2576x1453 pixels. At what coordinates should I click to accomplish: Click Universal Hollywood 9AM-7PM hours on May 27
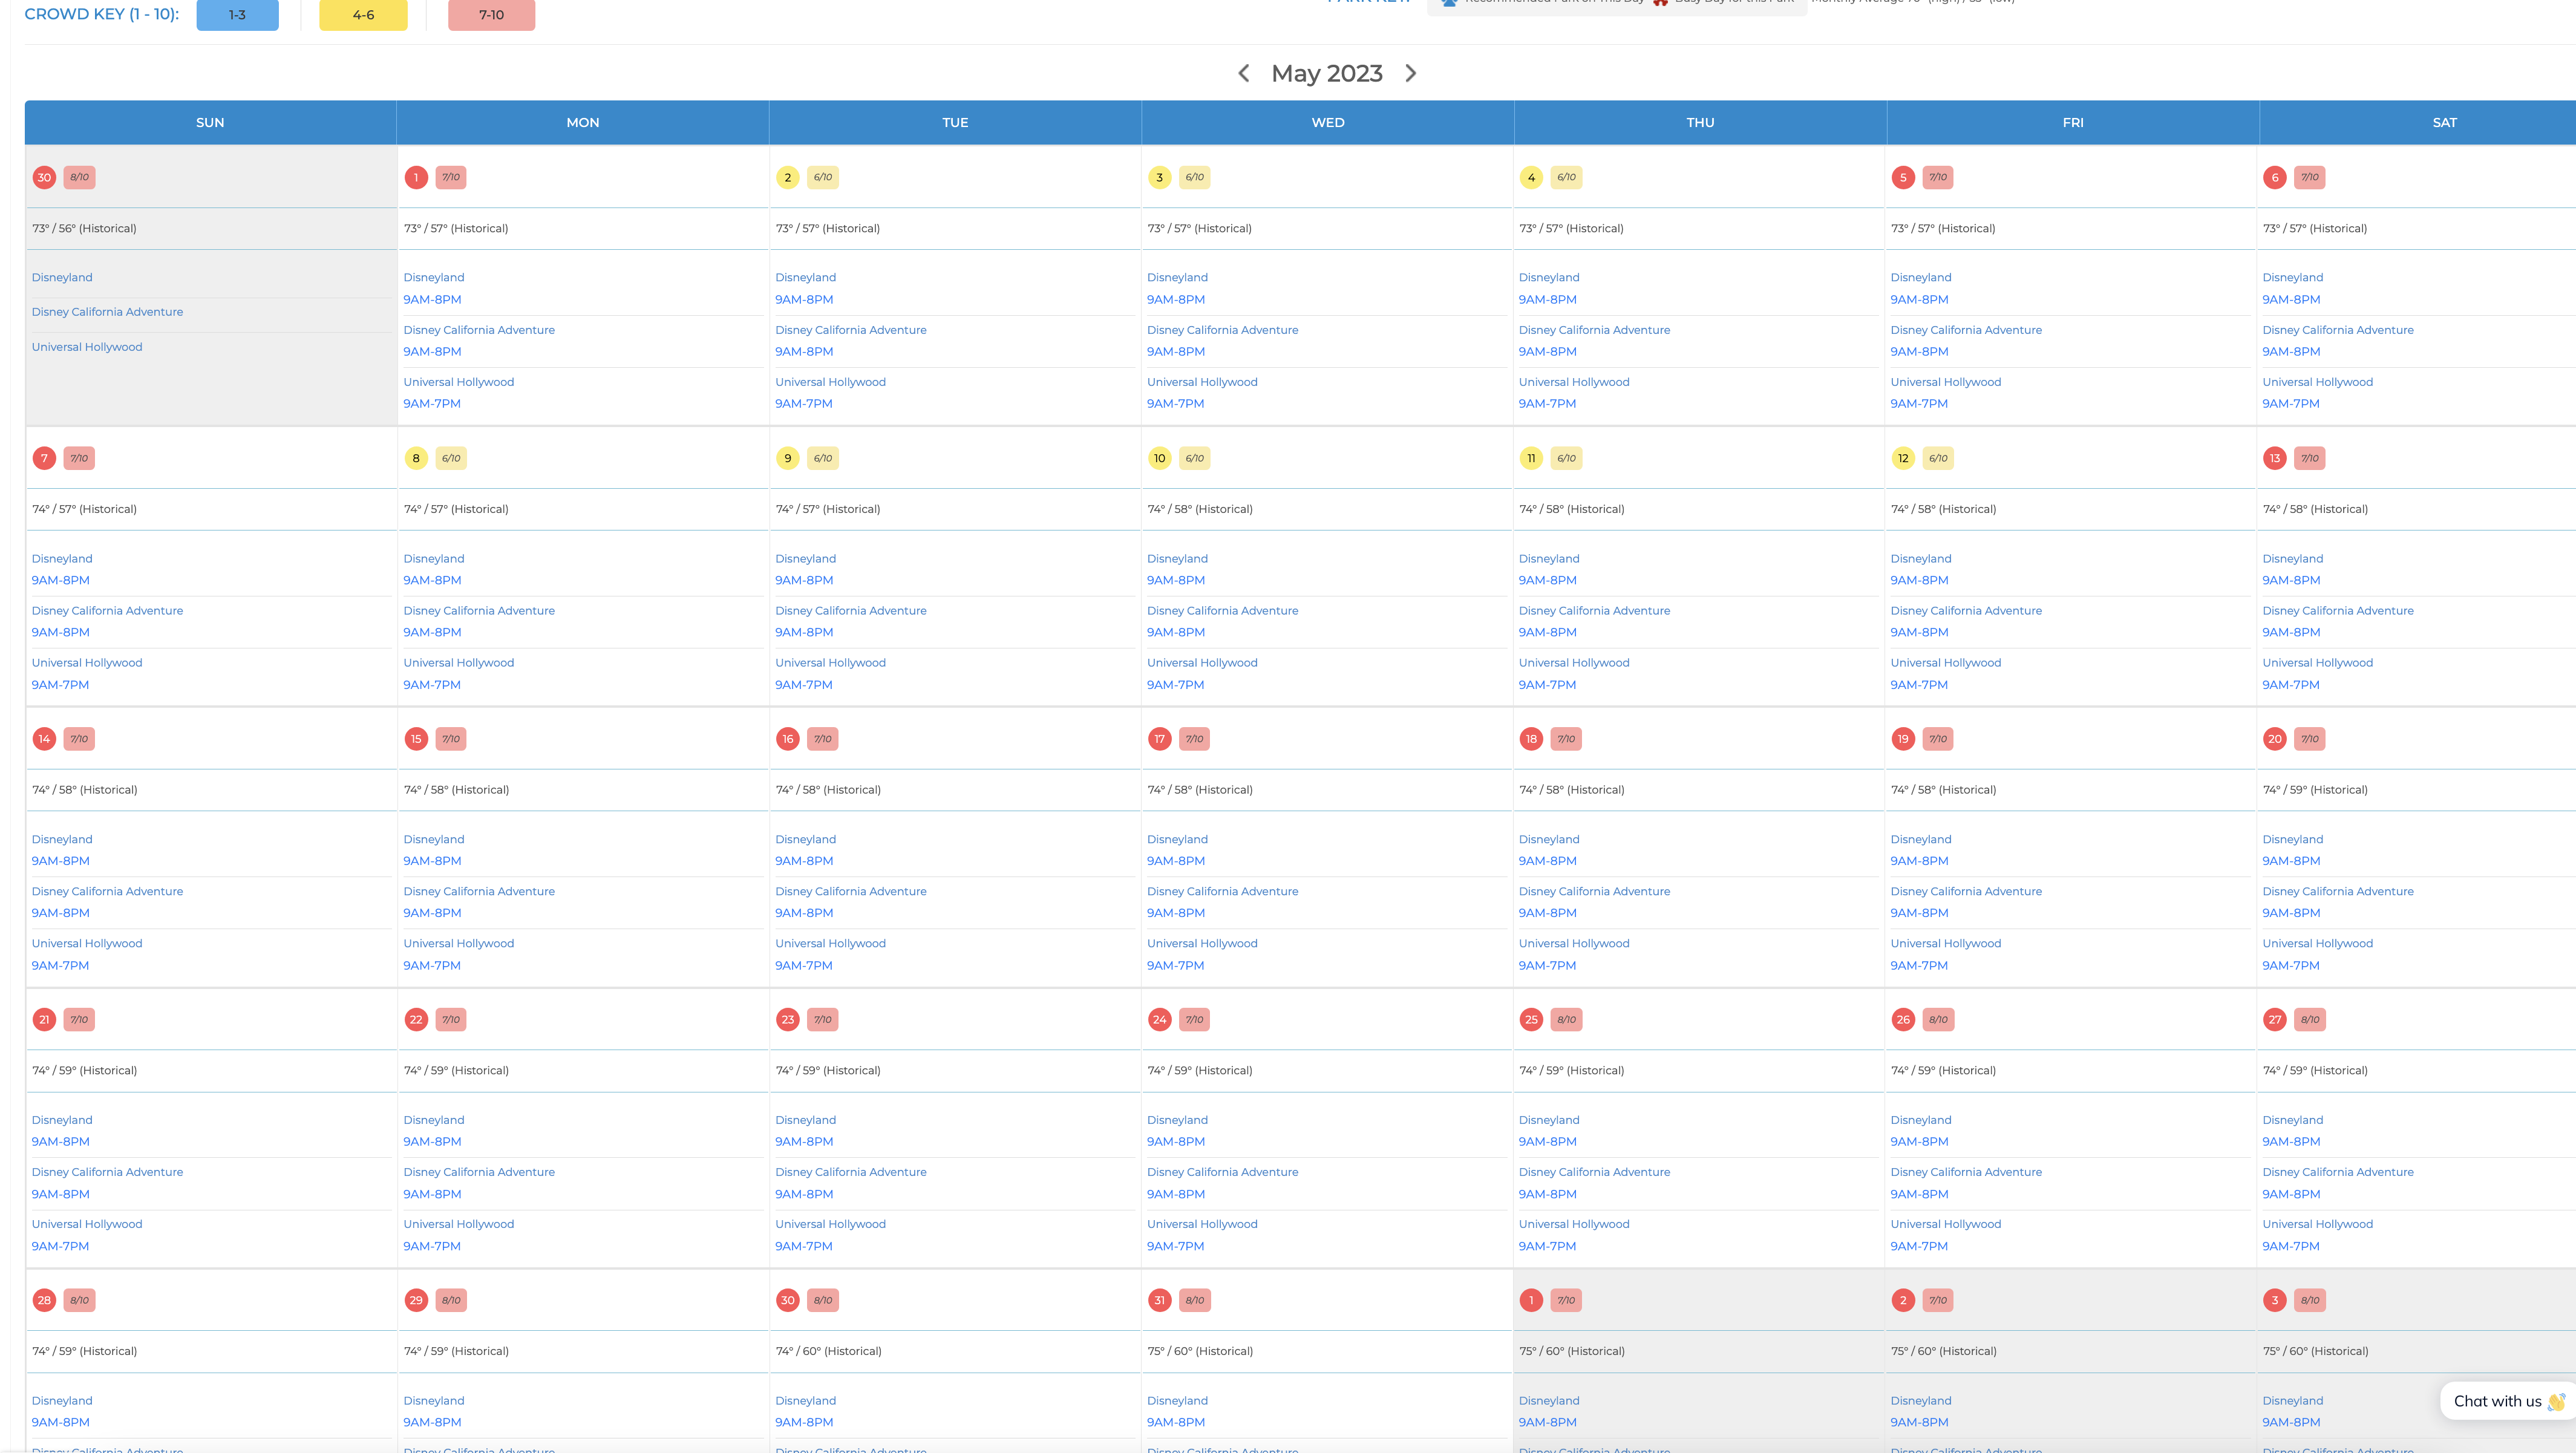coord(2291,1246)
